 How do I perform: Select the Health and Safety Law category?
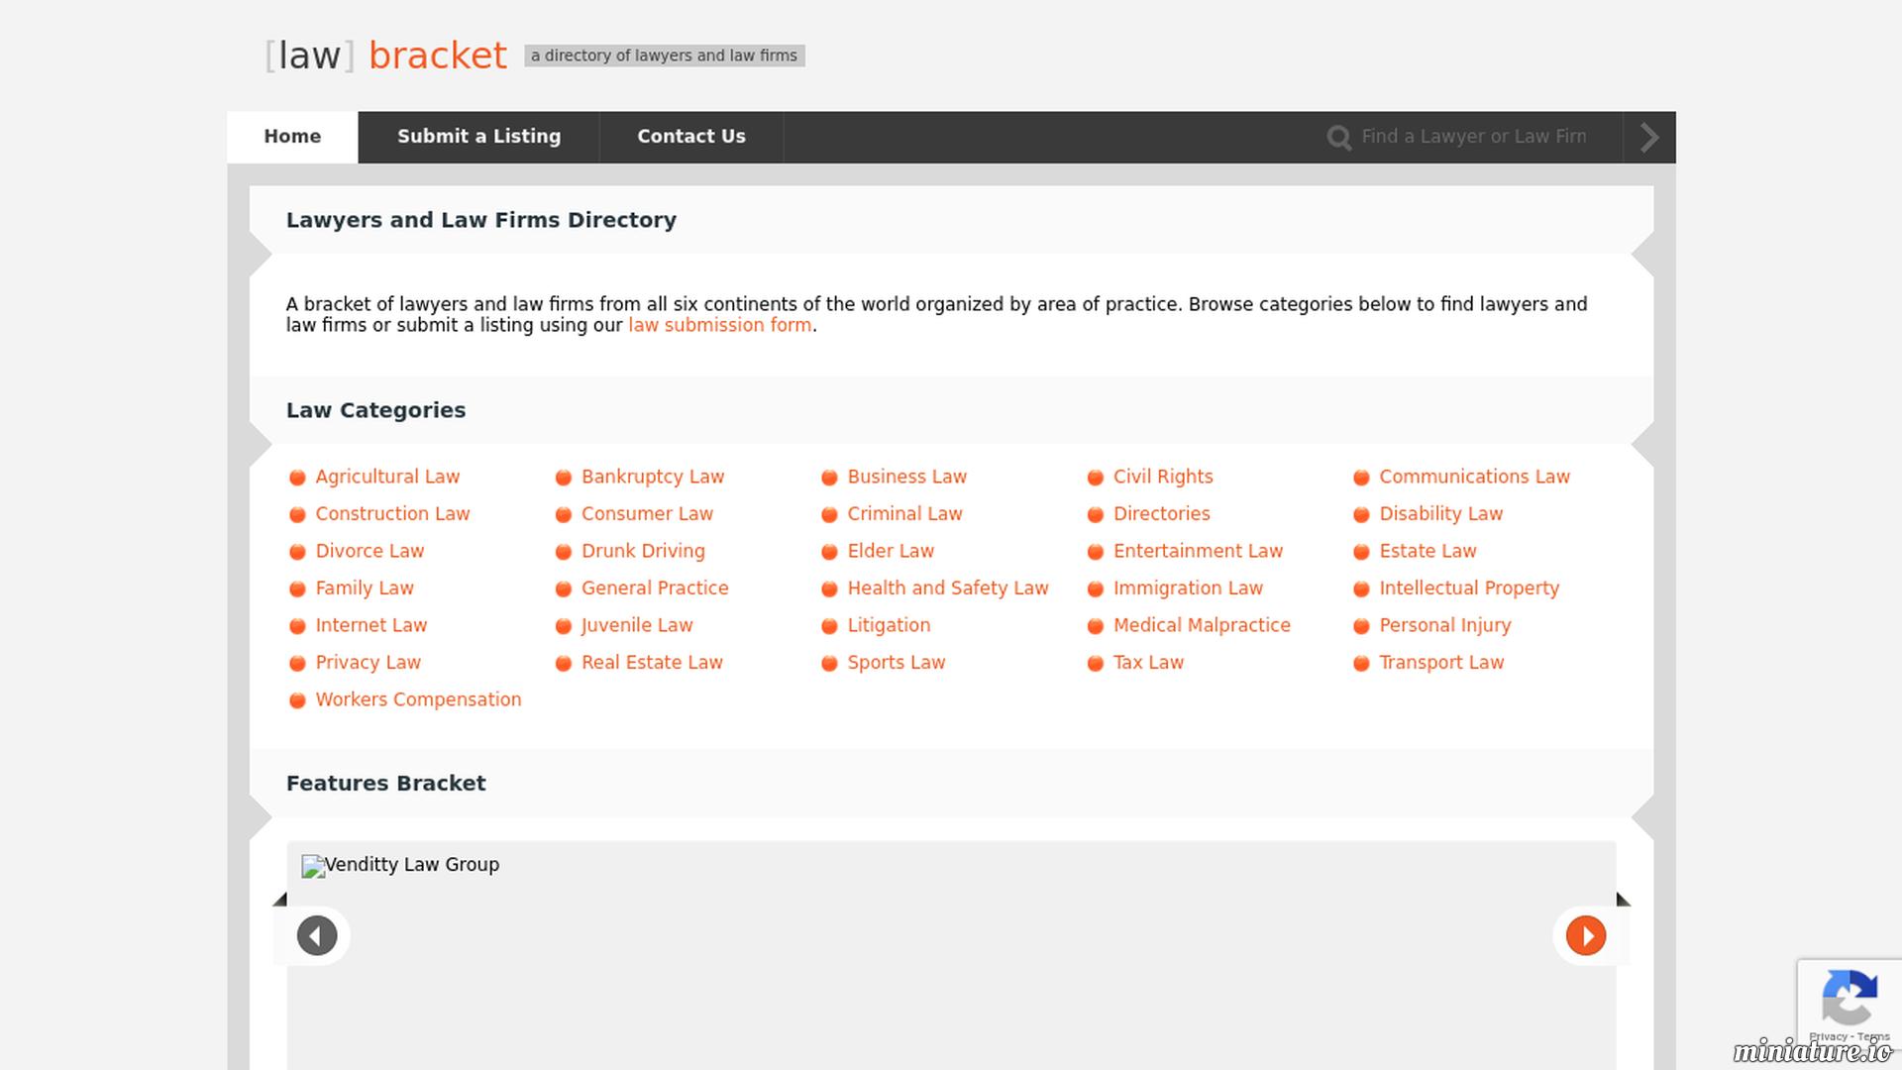coord(948,588)
